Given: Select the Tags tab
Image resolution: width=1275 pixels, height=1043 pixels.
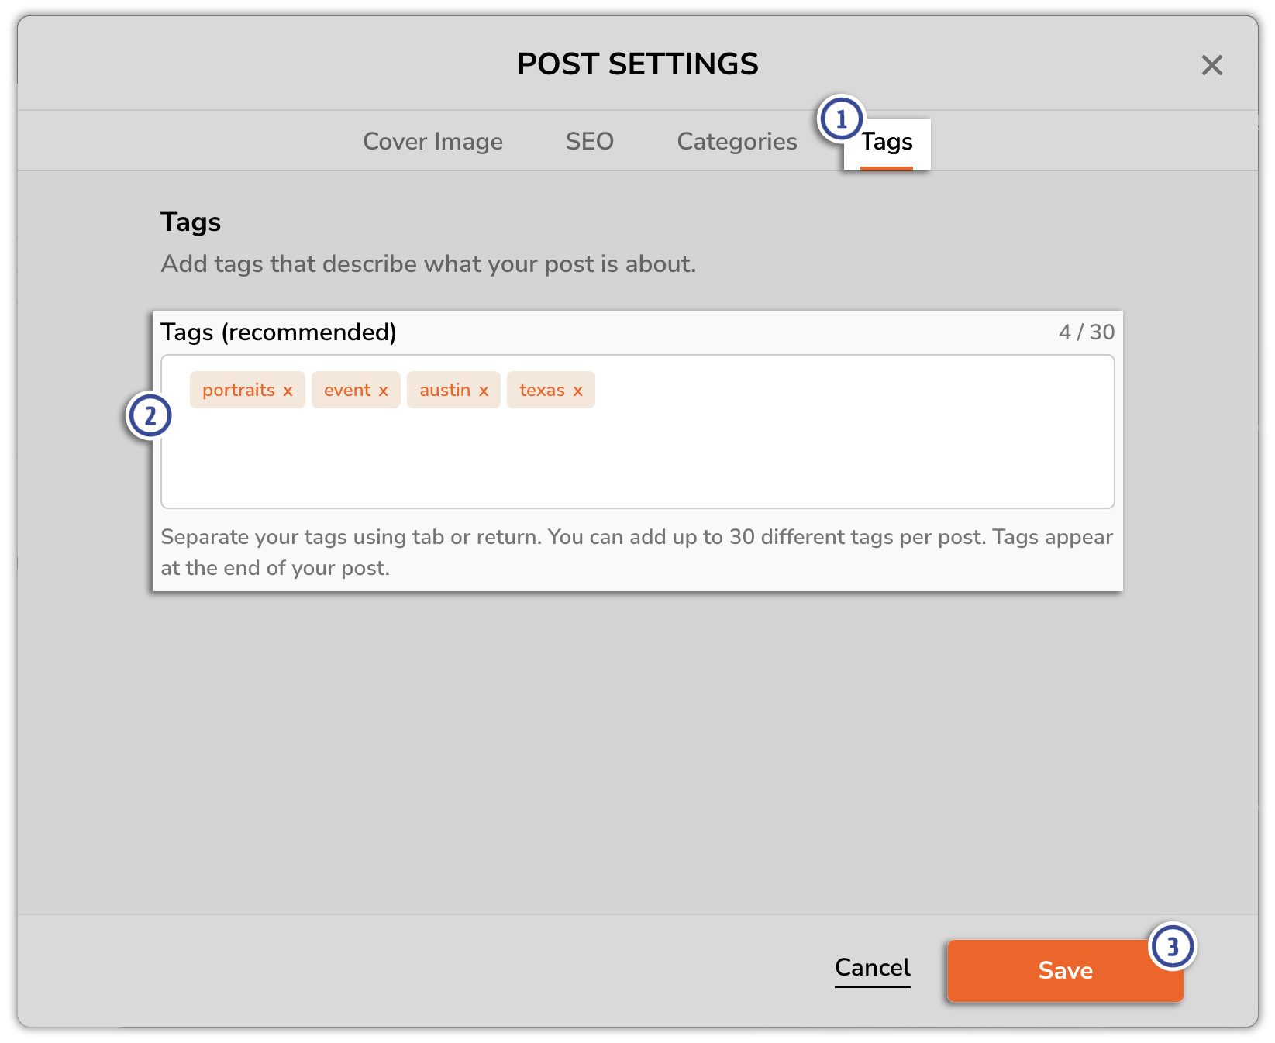Looking at the screenshot, I should 887,143.
